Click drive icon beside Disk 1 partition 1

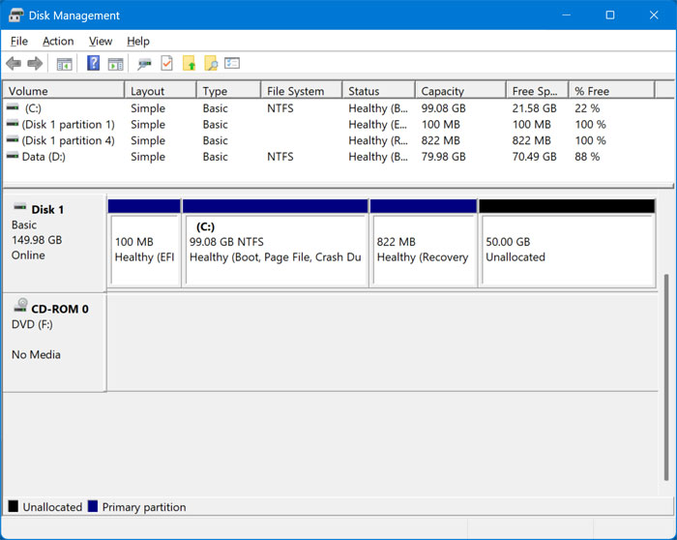13,124
